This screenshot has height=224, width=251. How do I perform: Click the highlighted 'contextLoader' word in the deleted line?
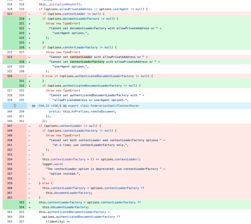[81, 57]
